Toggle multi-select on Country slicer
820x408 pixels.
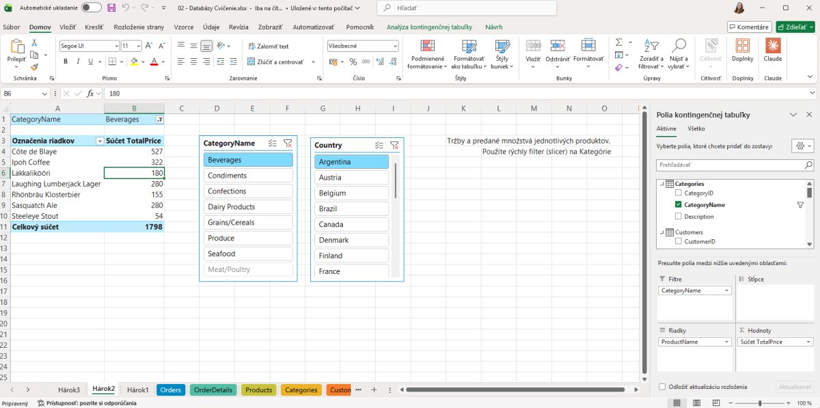pyautogui.click(x=379, y=145)
